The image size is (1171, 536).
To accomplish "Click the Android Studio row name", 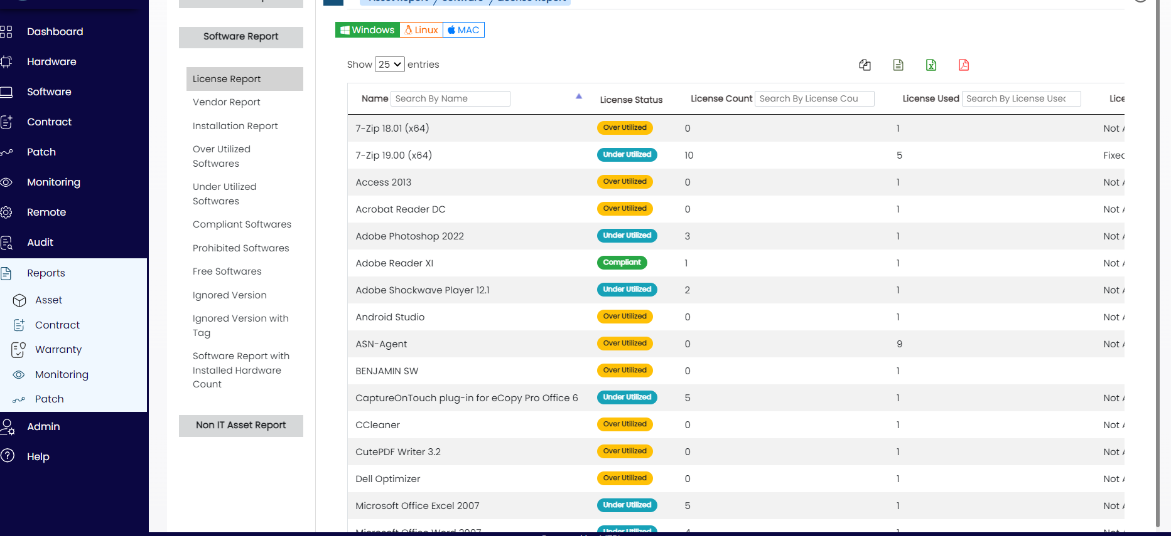I will [x=390, y=317].
